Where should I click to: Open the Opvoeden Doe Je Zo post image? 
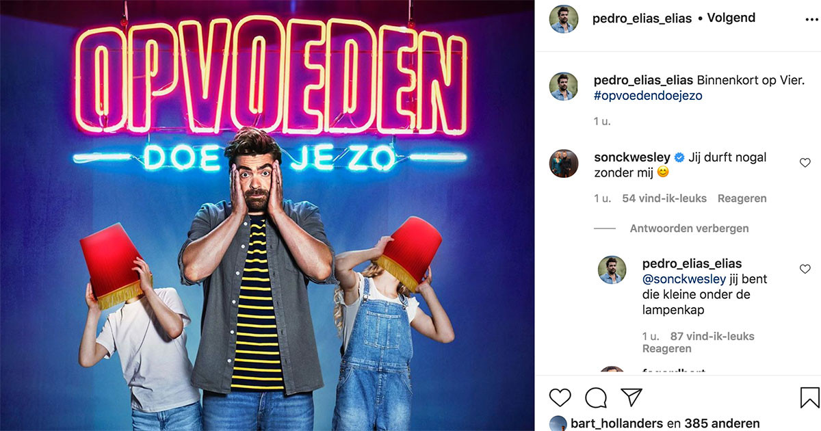tap(267, 215)
